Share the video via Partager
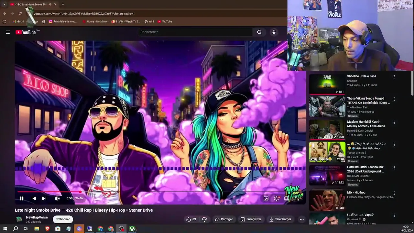Screen dimensions: 414x233 coord(224,219)
